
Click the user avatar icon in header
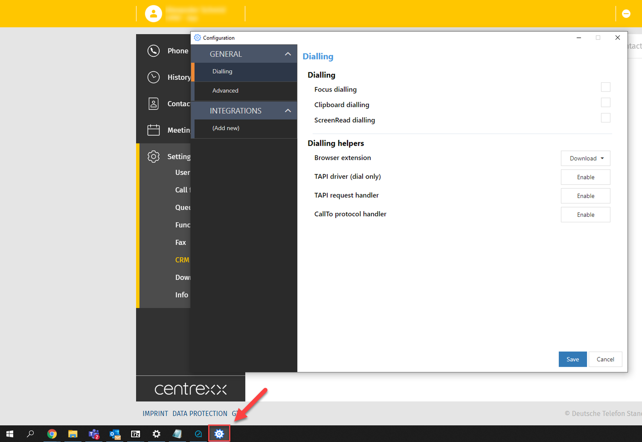click(153, 13)
